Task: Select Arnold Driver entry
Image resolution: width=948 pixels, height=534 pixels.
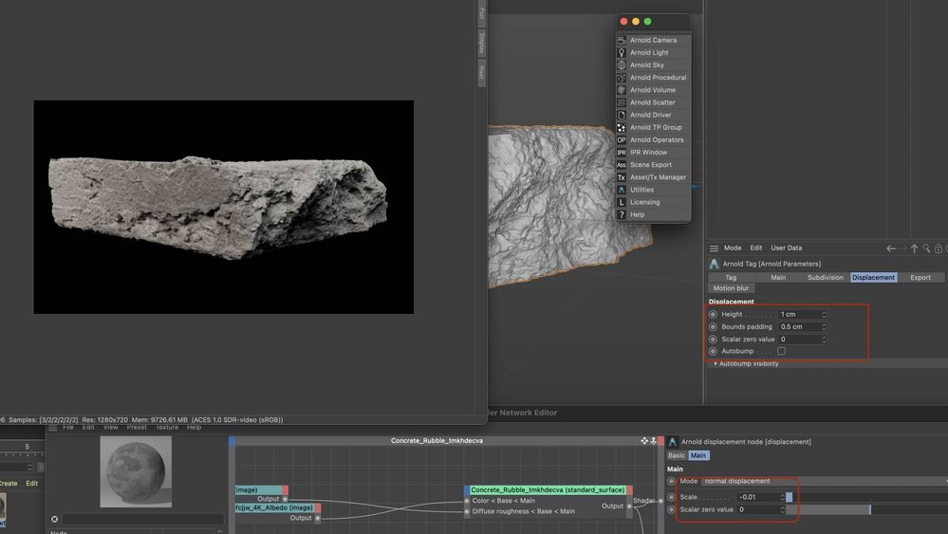Action: click(653, 115)
